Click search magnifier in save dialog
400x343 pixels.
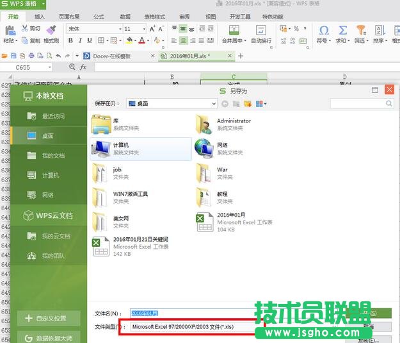point(388,103)
